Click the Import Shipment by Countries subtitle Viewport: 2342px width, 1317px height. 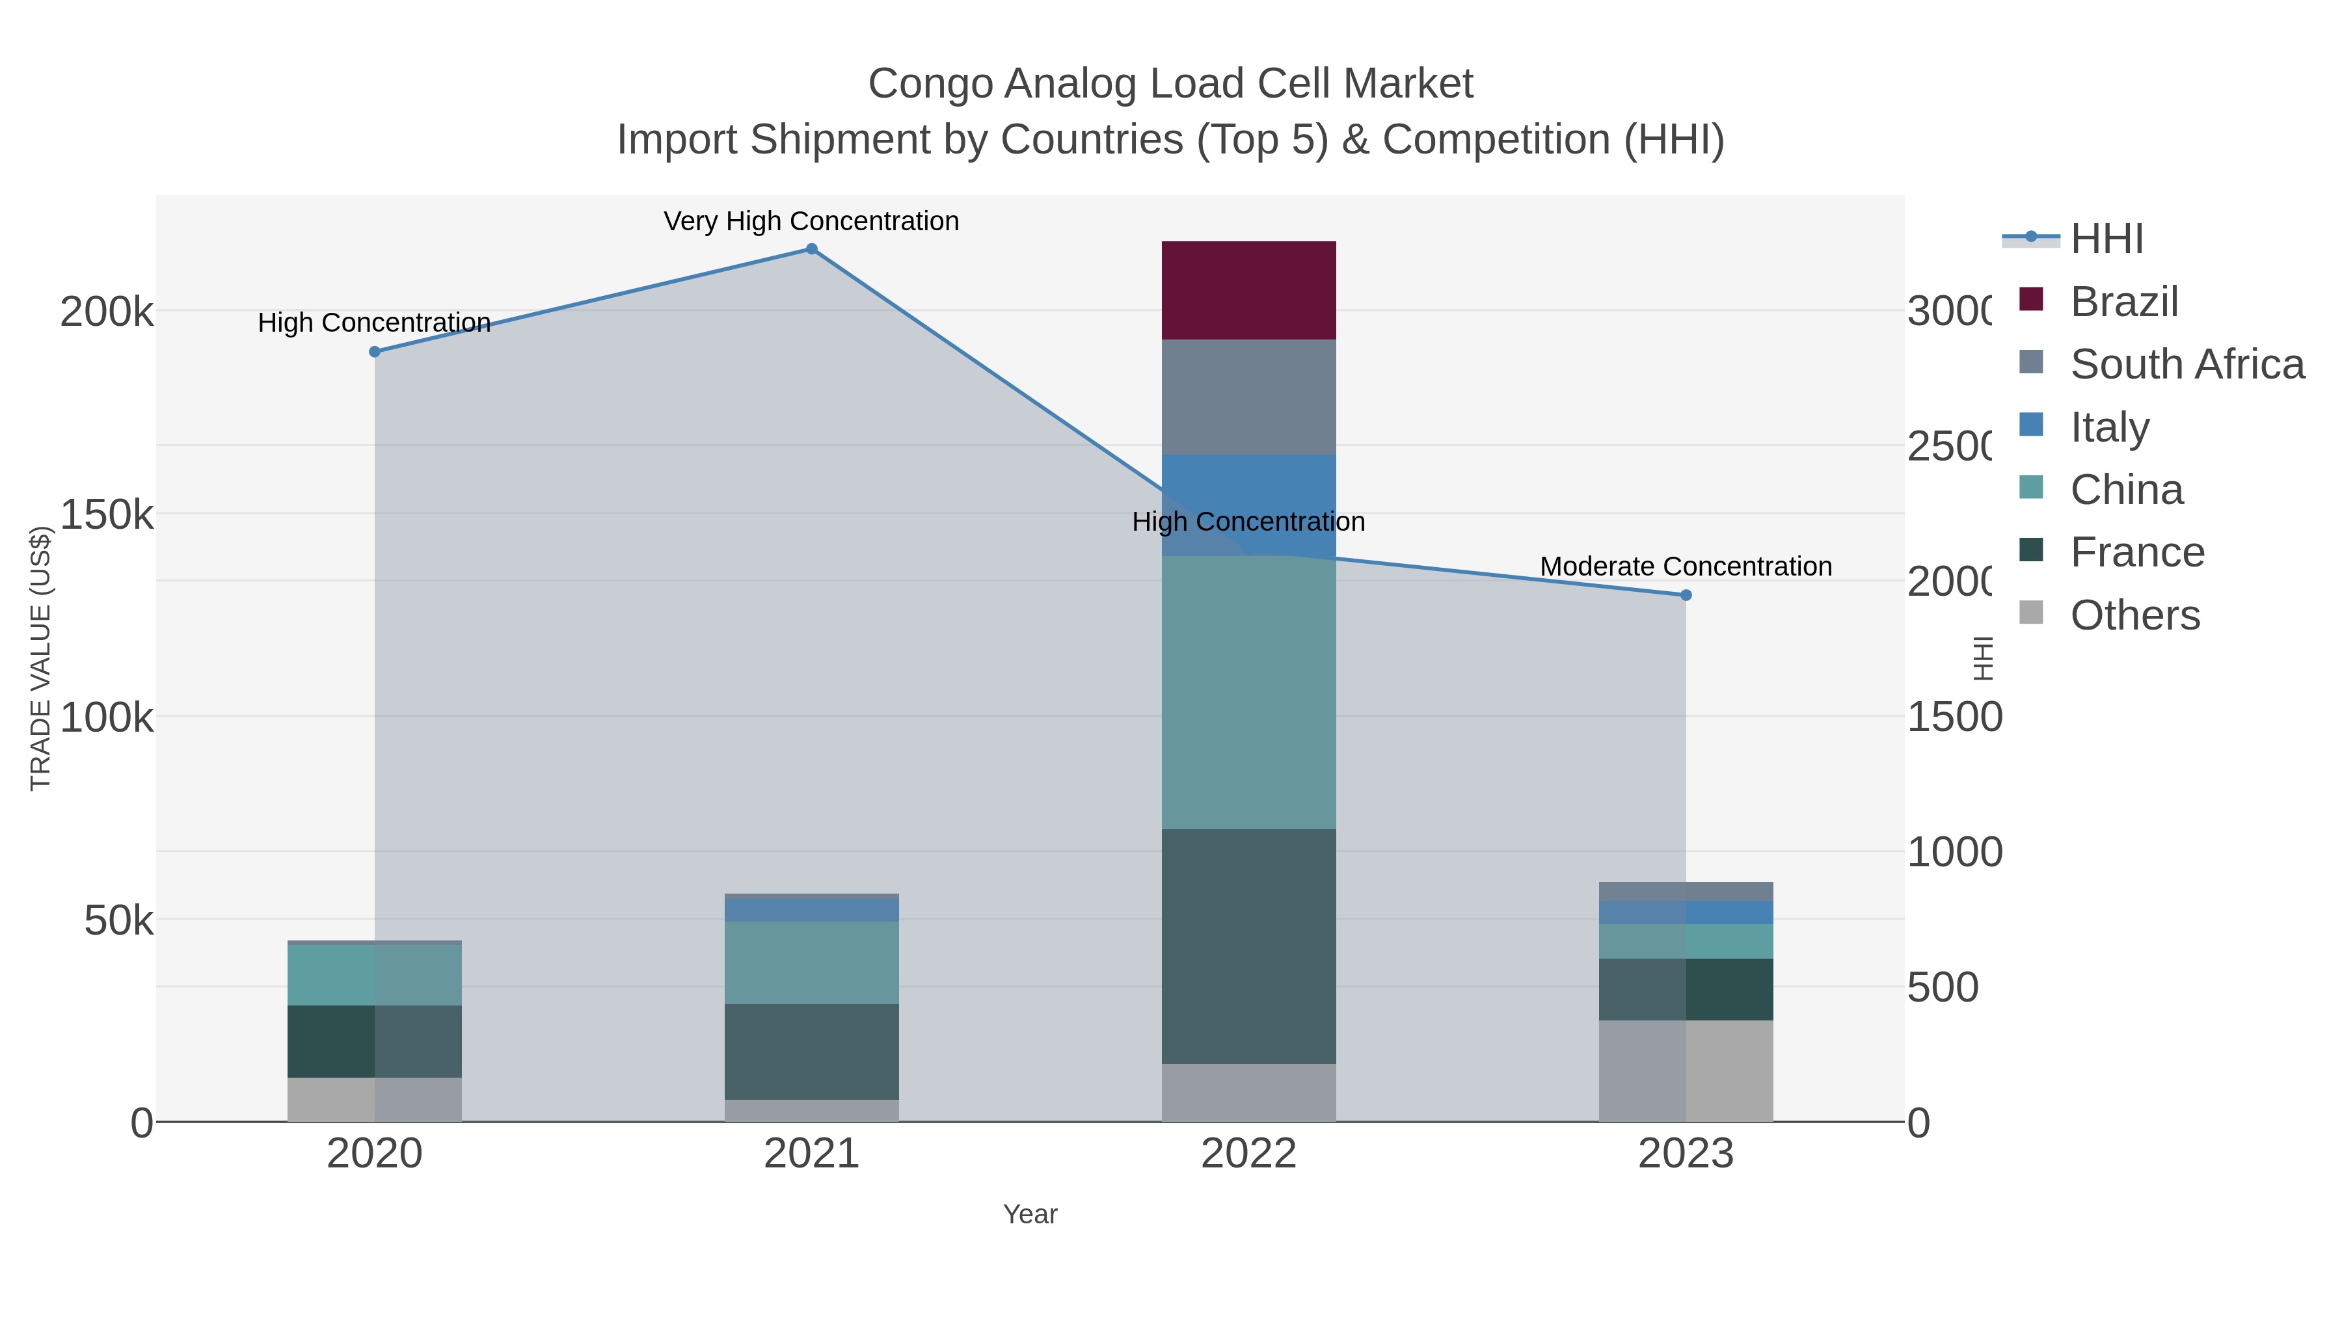pyautogui.click(x=1170, y=140)
